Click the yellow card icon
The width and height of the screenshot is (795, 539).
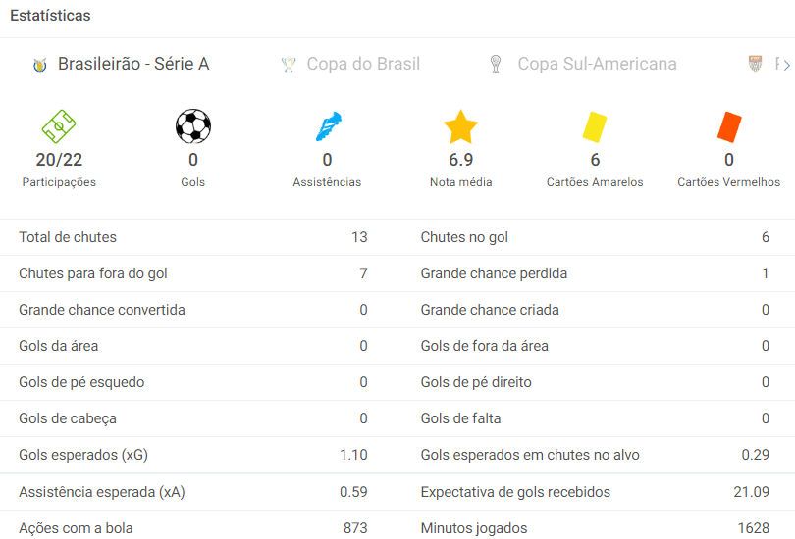(595, 126)
